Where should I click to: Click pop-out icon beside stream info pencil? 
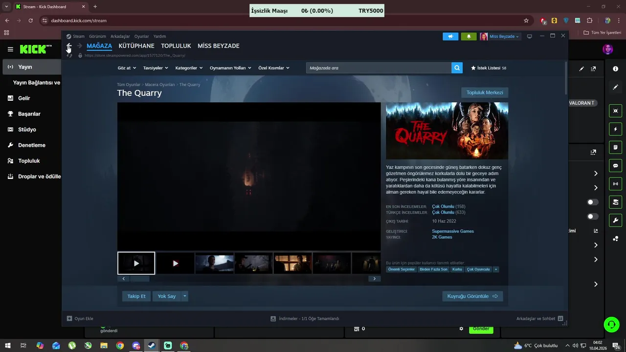click(x=593, y=69)
